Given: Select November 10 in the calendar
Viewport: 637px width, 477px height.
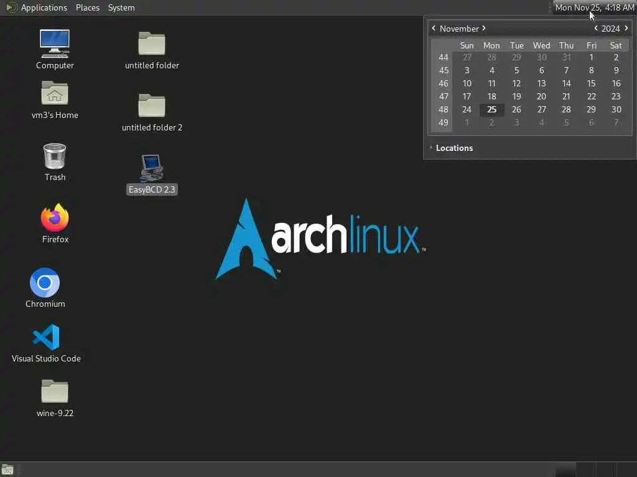Looking at the screenshot, I should (x=467, y=84).
